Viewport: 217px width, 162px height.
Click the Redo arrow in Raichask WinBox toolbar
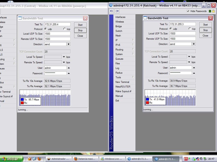point(117,11)
